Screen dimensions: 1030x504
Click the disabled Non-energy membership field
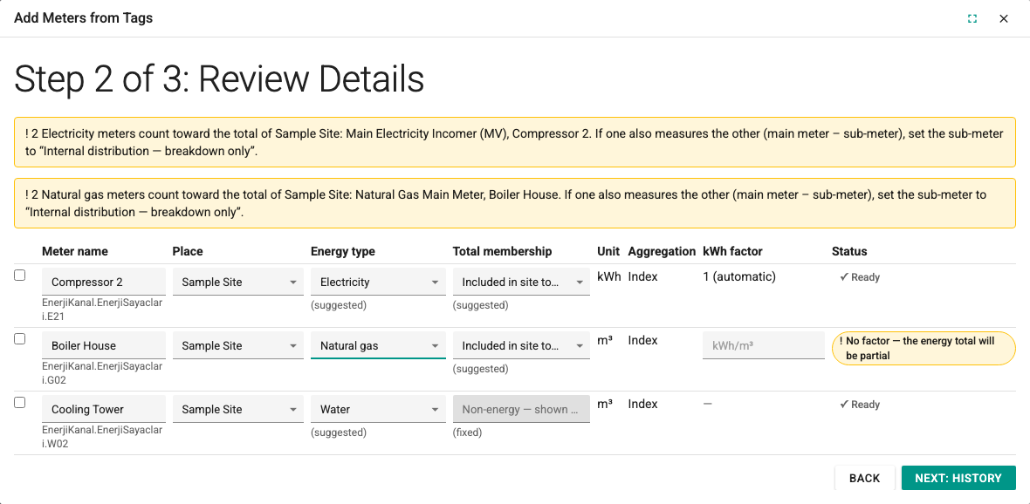click(x=521, y=409)
